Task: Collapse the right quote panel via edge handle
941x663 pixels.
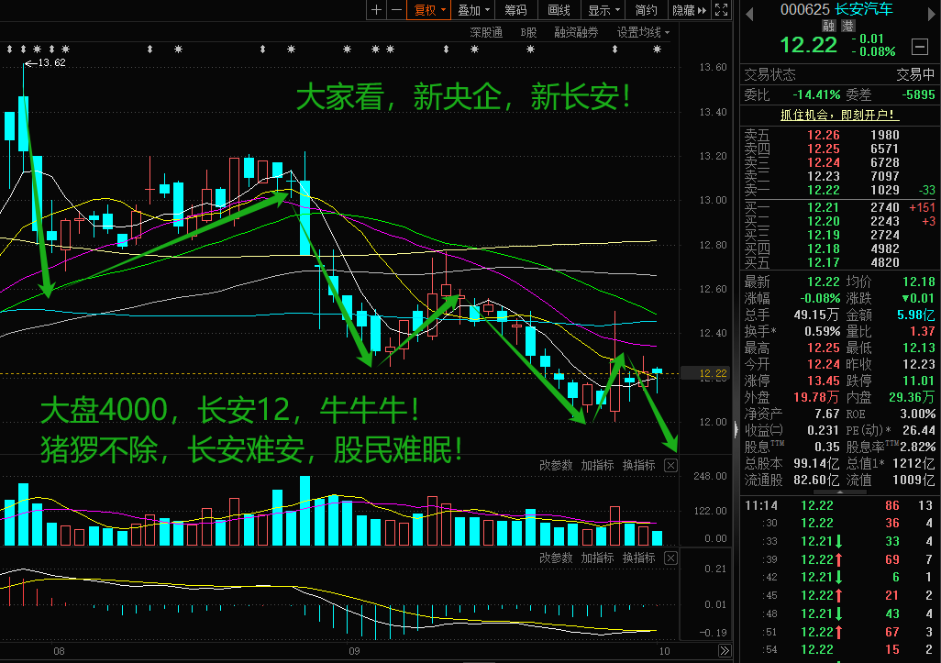Action: pyautogui.click(x=736, y=429)
